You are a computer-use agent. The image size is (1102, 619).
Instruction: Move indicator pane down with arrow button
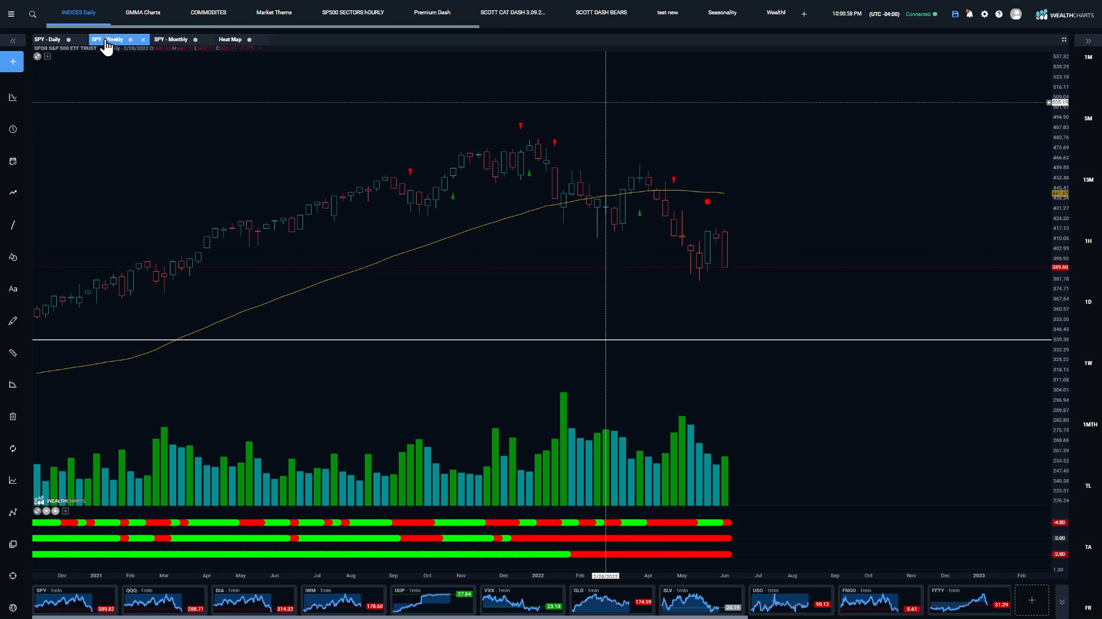pyautogui.click(x=46, y=511)
